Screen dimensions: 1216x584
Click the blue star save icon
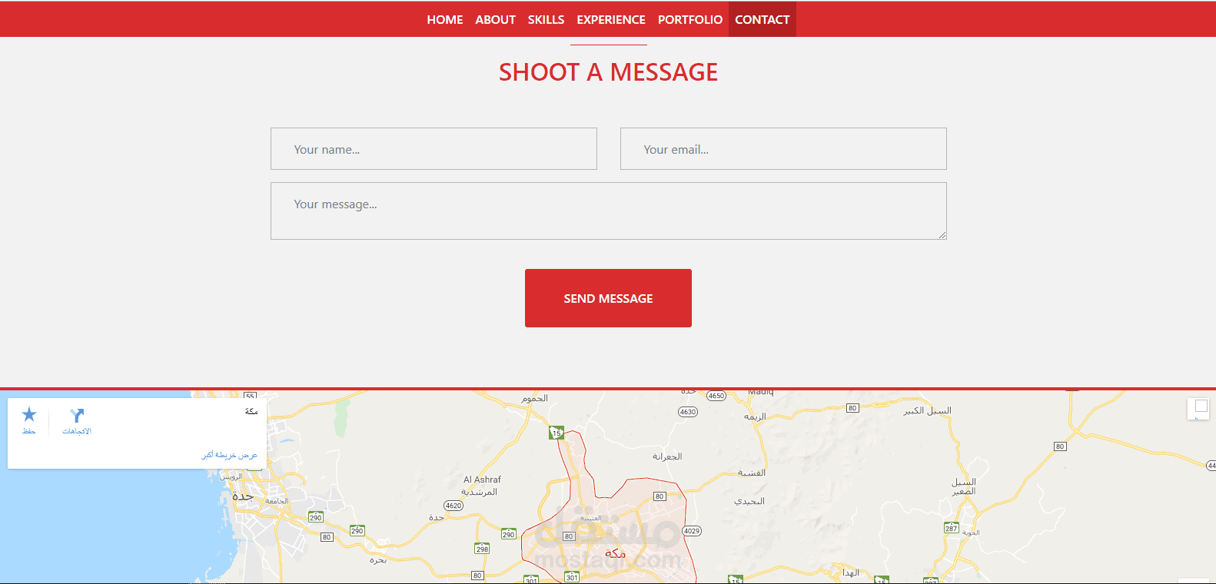tap(29, 415)
